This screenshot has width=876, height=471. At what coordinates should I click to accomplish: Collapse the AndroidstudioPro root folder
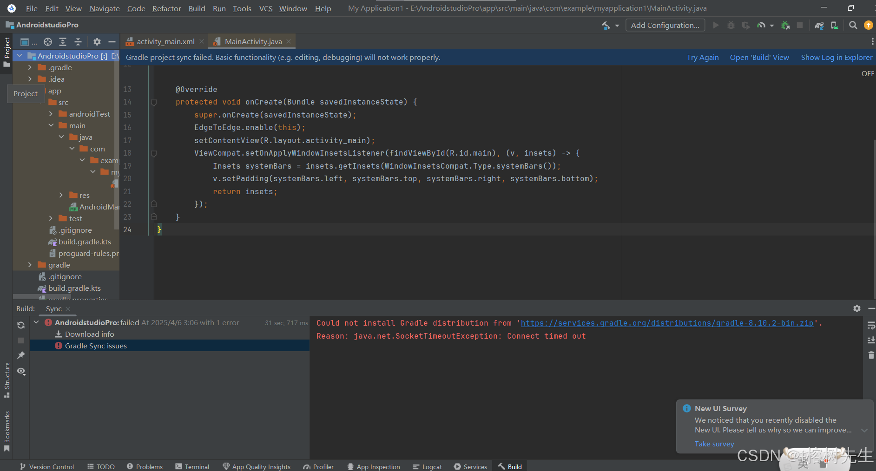(x=20, y=56)
